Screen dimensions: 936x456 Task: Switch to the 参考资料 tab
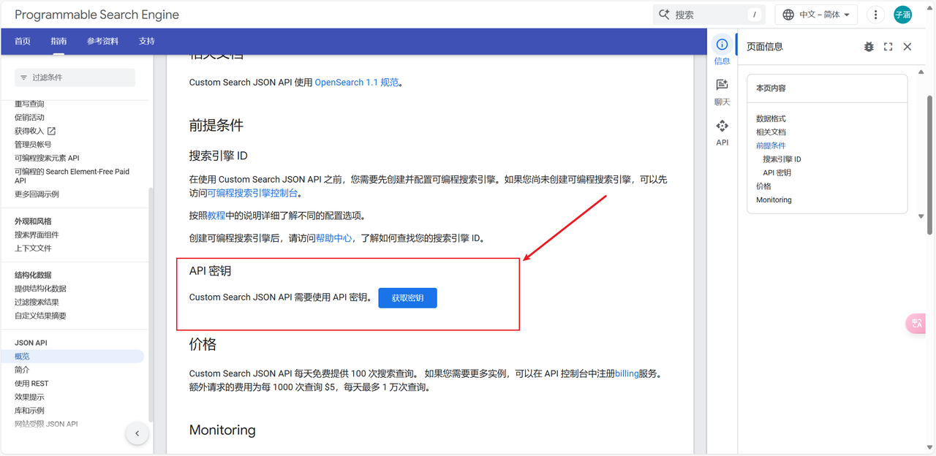pos(102,41)
